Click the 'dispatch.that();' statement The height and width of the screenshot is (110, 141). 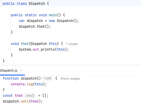click(x=35, y=26)
